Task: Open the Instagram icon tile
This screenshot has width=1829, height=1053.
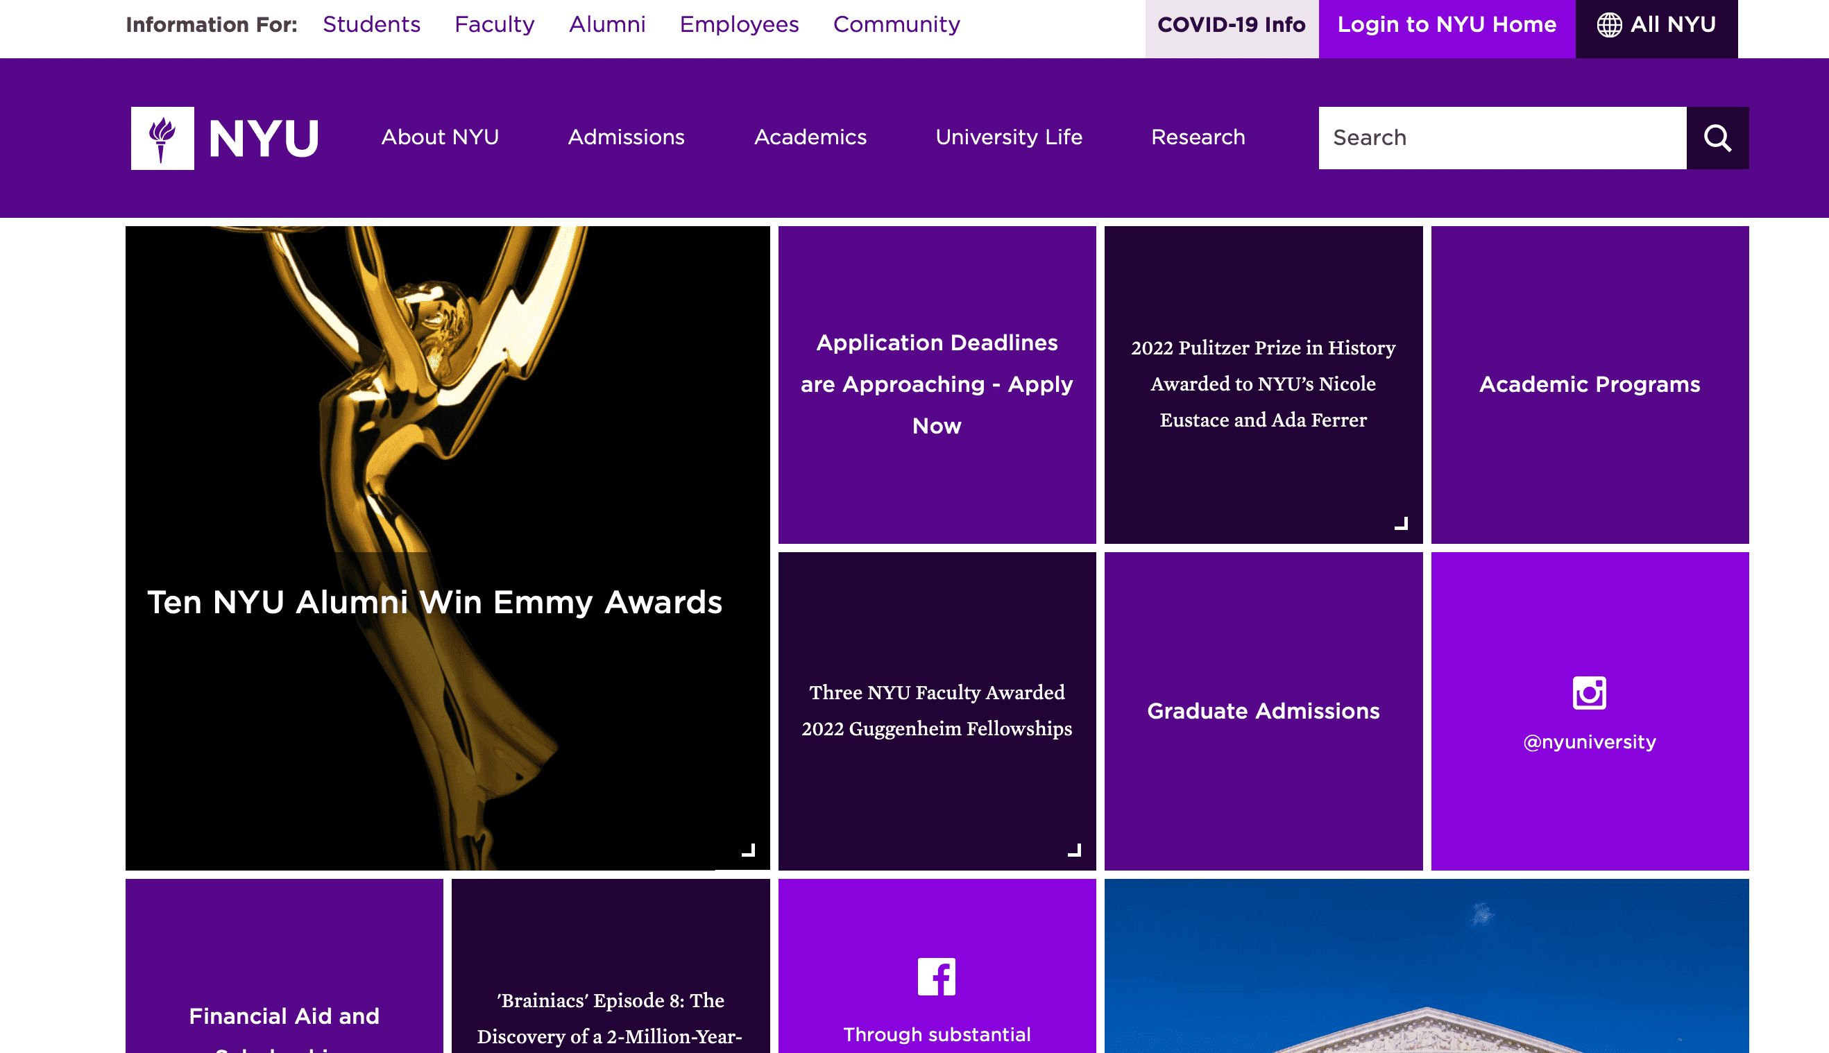Action: pos(1589,692)
